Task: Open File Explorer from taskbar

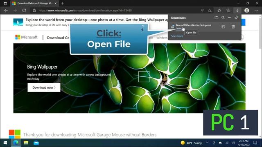Action: (26, 143)
